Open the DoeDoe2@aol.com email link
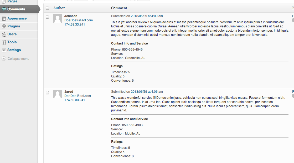Screen dimensions: 294x163 tap(79, 20)
